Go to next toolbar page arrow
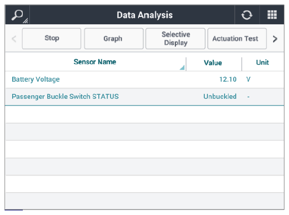 click(275, 39)
